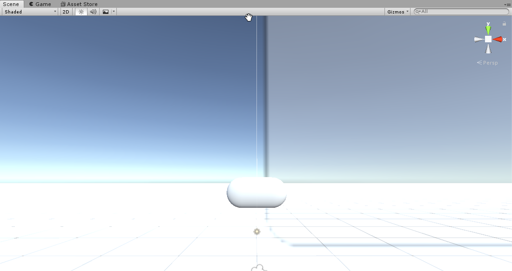Open the search filter selector magnifier arrow
Screen dimensions: 512x271
(418, 11)
